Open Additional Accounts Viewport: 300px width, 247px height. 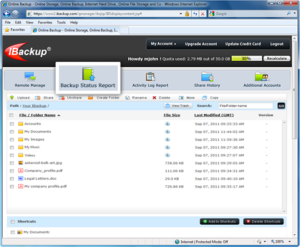point(262,80)
